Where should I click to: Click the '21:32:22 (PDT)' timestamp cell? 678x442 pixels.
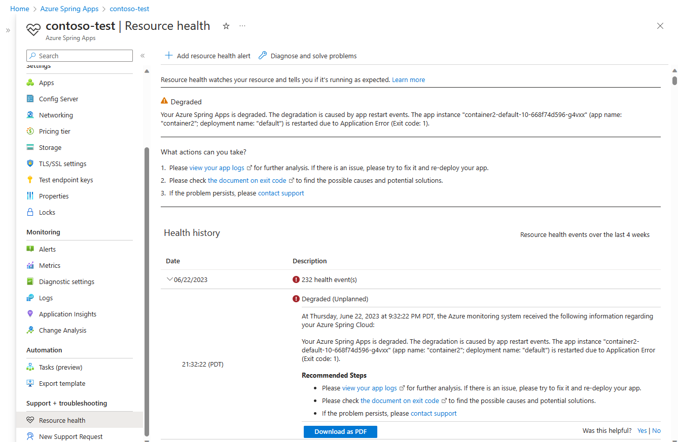coord(203,365)
